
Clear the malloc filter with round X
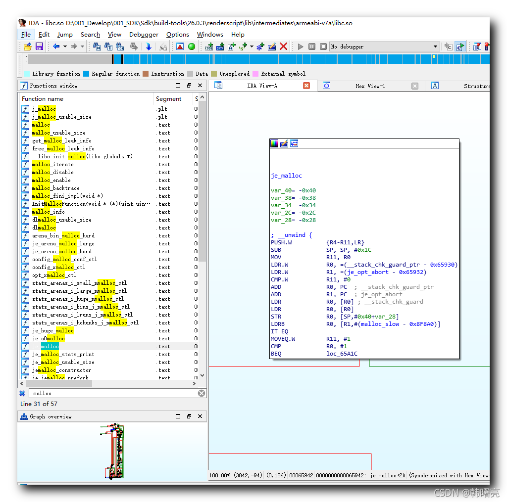coord(202,393)
